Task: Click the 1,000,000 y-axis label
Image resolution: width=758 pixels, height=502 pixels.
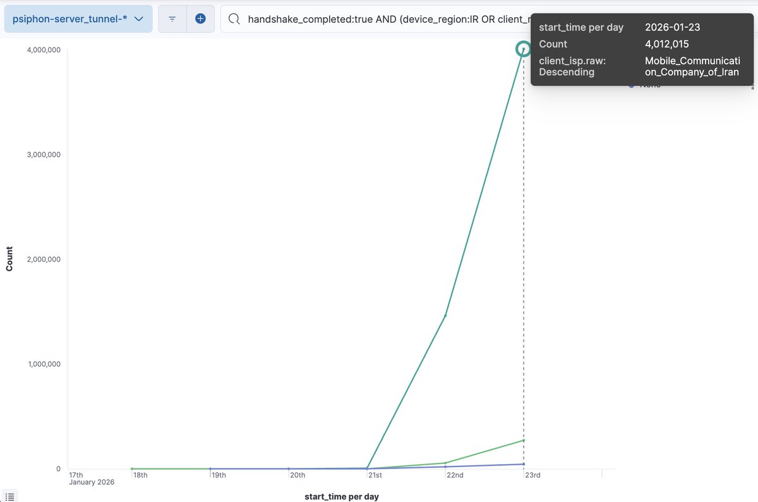Action: (43, 364)
